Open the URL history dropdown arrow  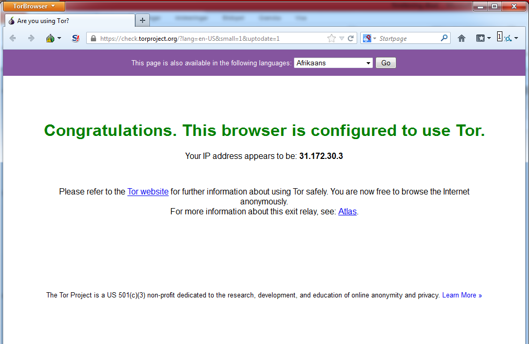coord(342,39)
